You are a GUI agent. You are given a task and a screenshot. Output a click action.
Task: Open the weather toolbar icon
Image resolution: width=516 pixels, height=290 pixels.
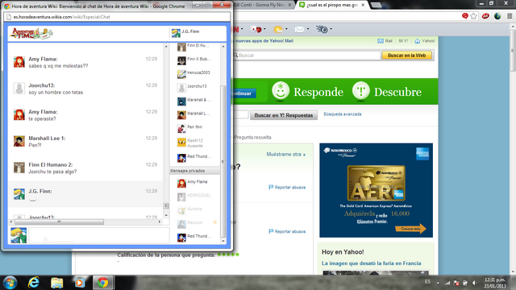(278, 30)
